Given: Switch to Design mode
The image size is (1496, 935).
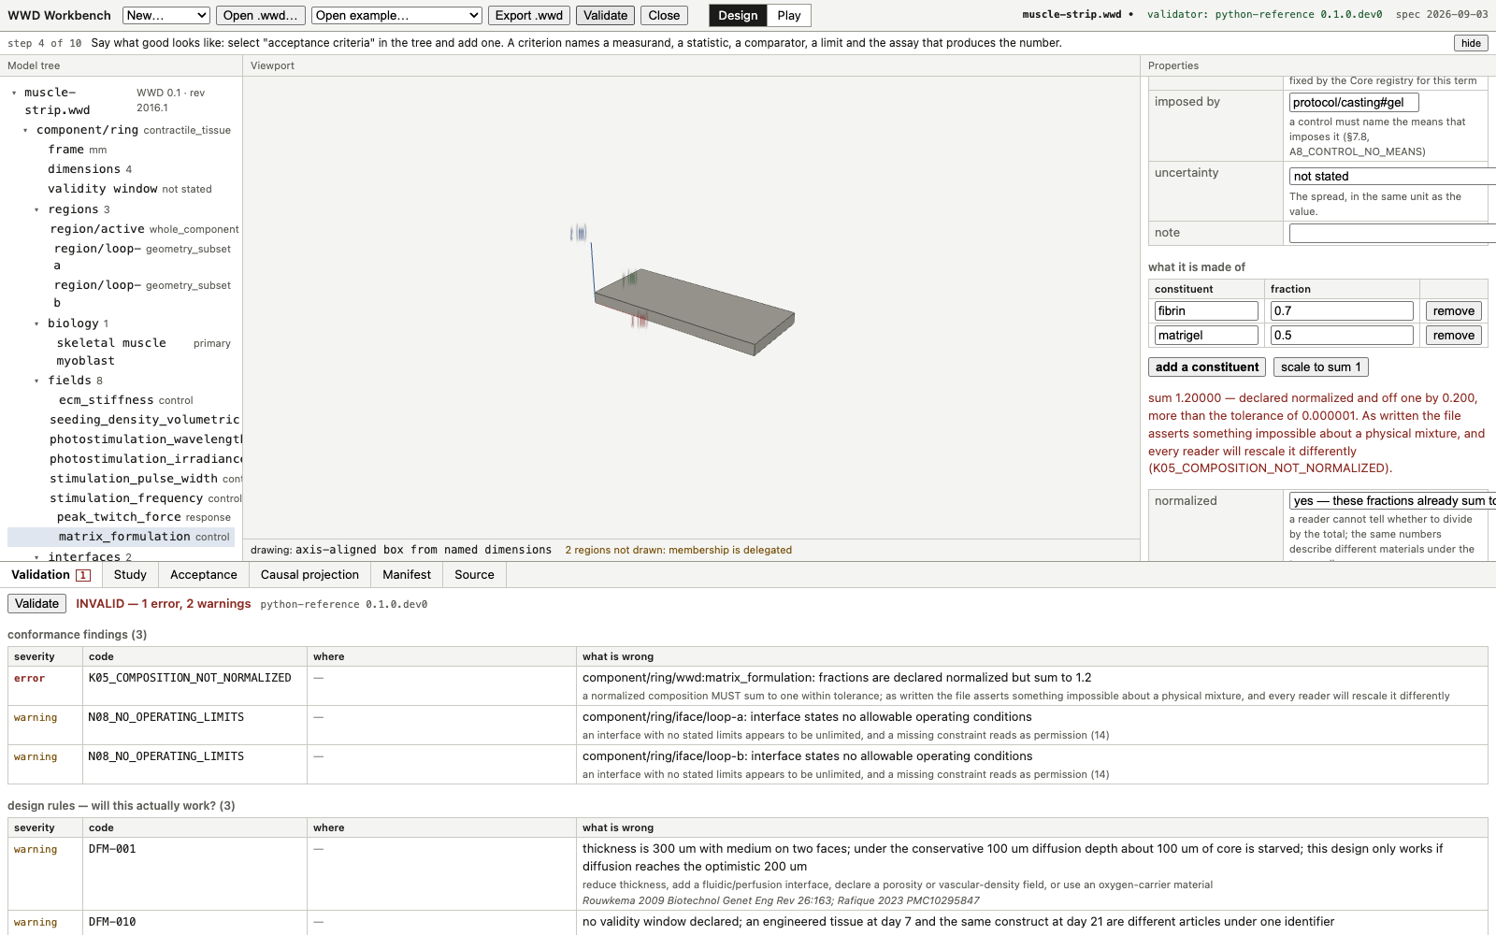Looking at the screenshot, I should [x=738, y=15].
